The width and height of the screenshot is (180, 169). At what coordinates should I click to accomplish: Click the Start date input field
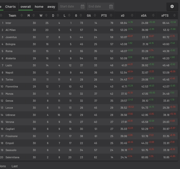point(72,6)
